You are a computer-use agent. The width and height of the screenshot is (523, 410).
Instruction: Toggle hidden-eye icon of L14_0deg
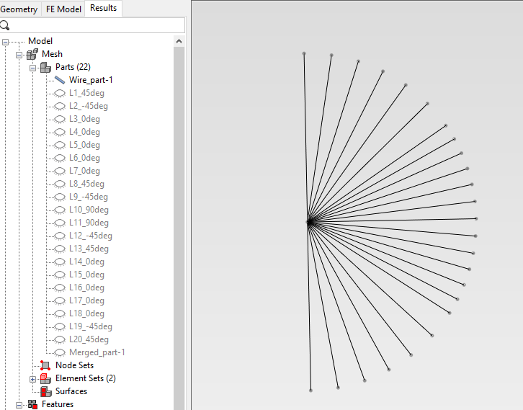pos(60,262)
